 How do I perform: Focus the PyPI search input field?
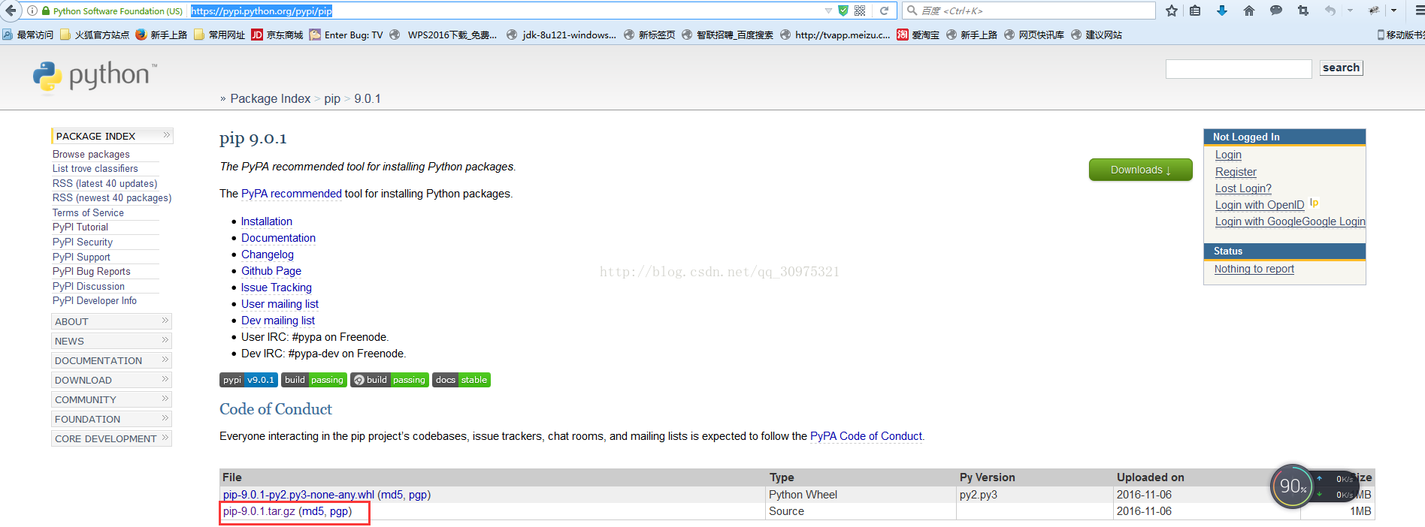coord(1239,69)
